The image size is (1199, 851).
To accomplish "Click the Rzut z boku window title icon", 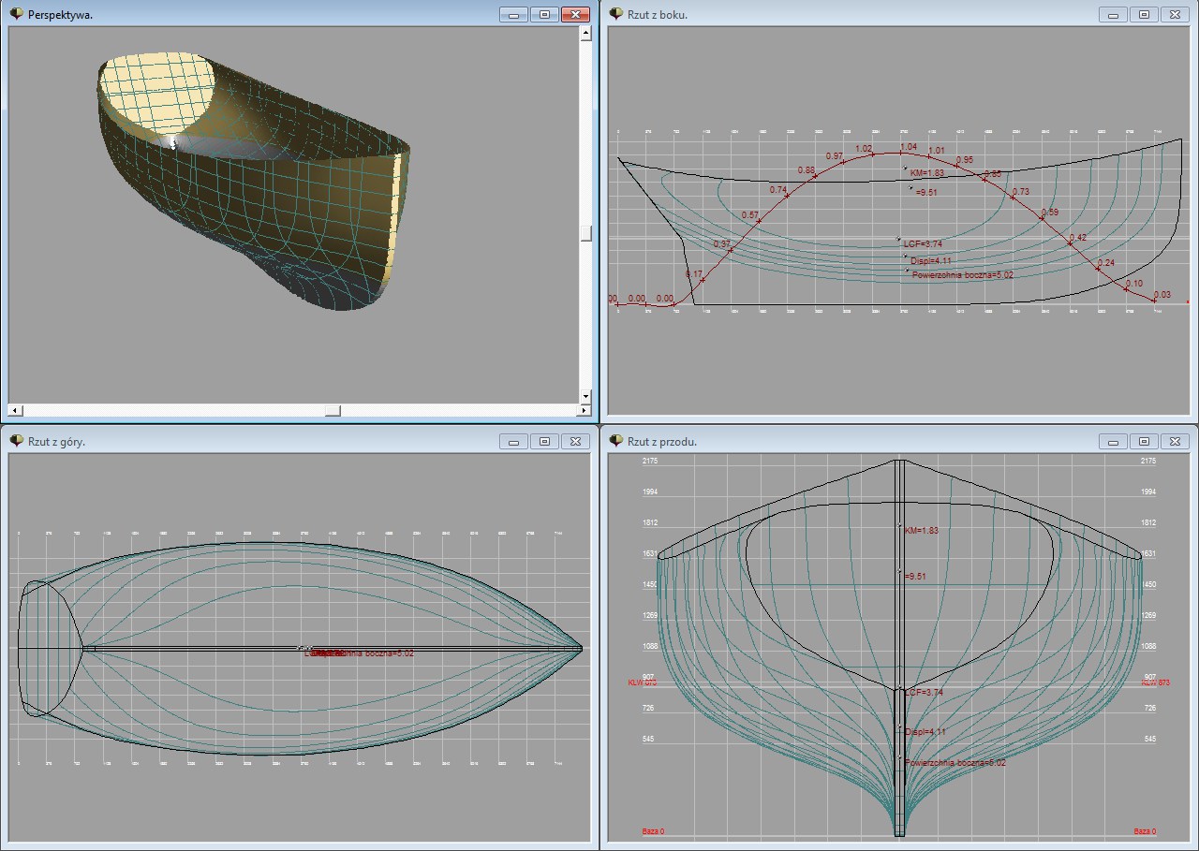I will 616,14.
